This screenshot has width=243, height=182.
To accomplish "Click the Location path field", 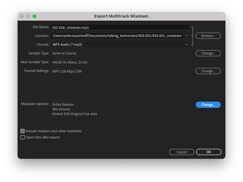I will (x=117, y=36).
